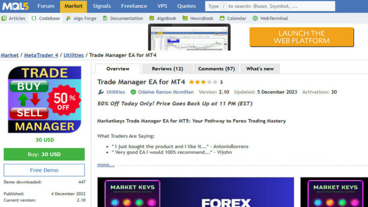Image resolution: width=368 pixels, height=207 pixels.
Task: Open the CodeBase braces icon
Action: coord(34,18)
